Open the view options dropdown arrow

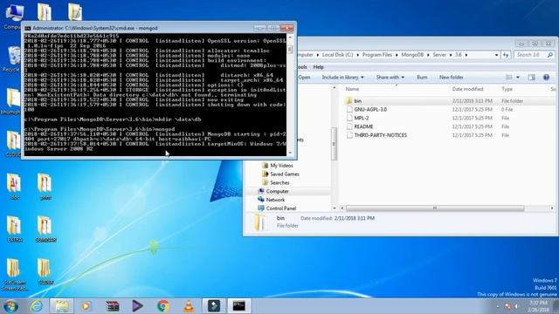pos(518,78)
